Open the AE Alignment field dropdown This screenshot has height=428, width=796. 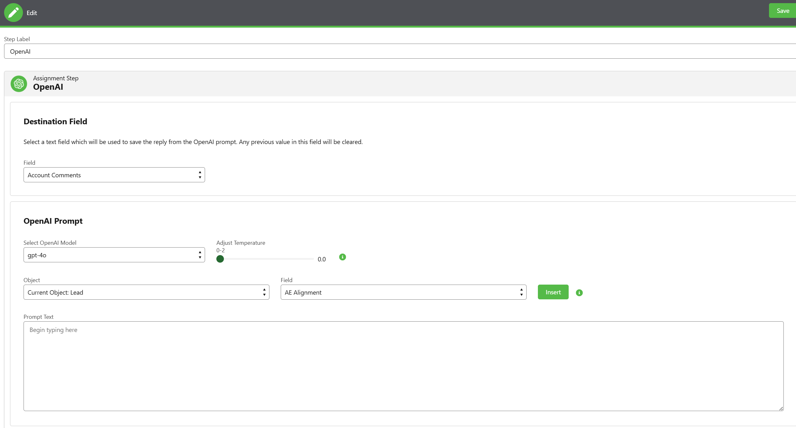click(403, 292)
